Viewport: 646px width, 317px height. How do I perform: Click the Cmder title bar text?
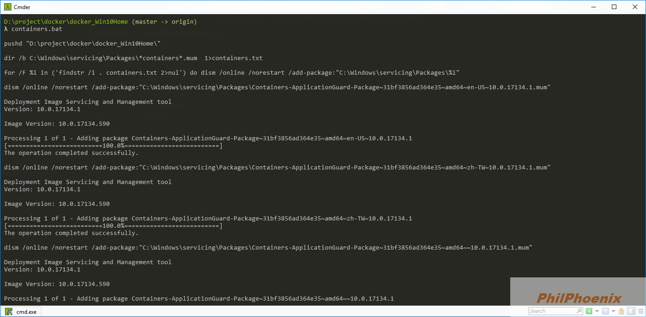[22, 7]
